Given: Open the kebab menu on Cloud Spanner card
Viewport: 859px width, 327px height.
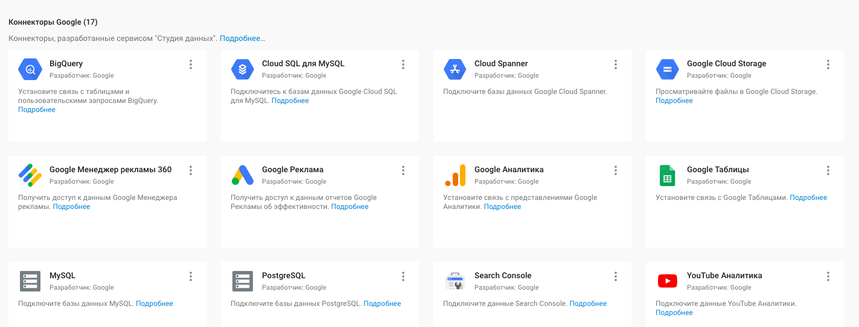Looking at the screenshot, I should tap(616, 64).
